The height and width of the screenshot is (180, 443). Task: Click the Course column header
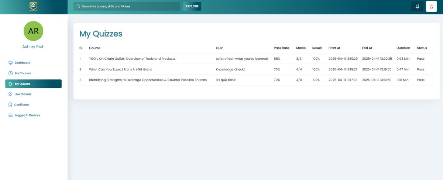(95, 48)
